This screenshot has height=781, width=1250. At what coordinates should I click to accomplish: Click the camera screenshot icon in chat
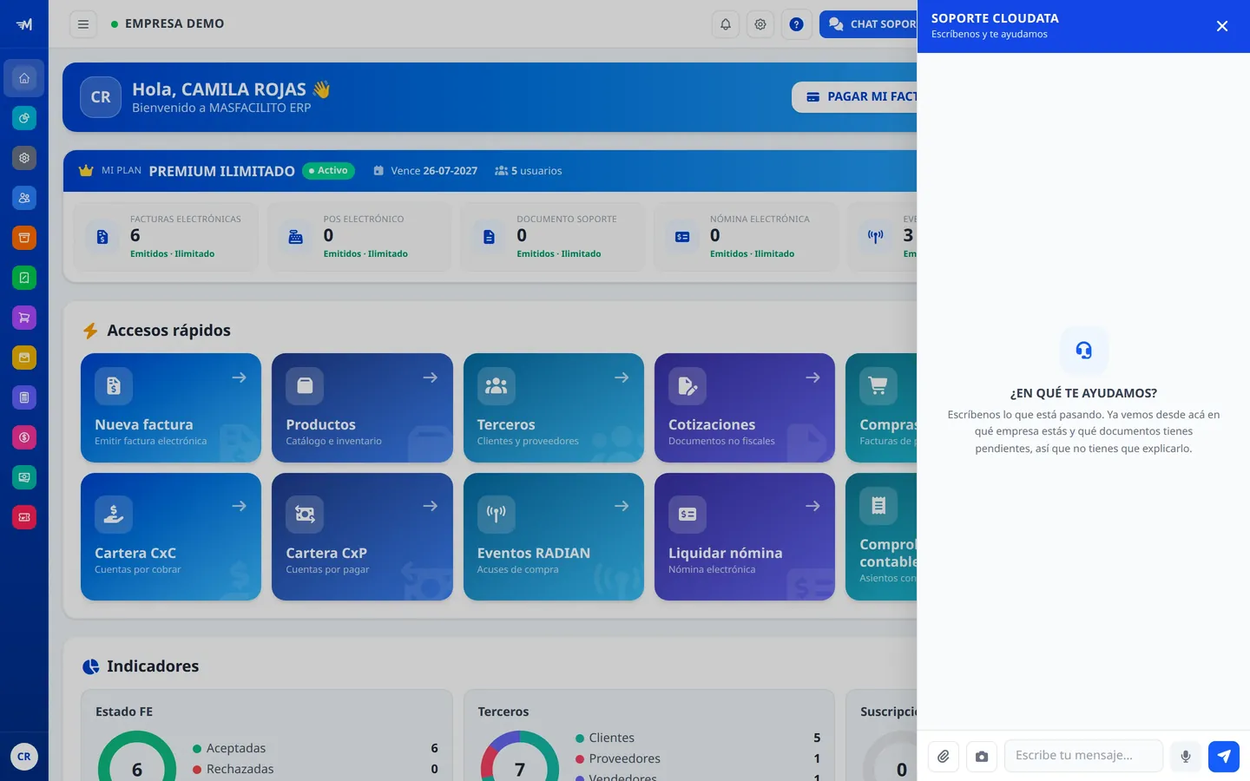(982, 757)
